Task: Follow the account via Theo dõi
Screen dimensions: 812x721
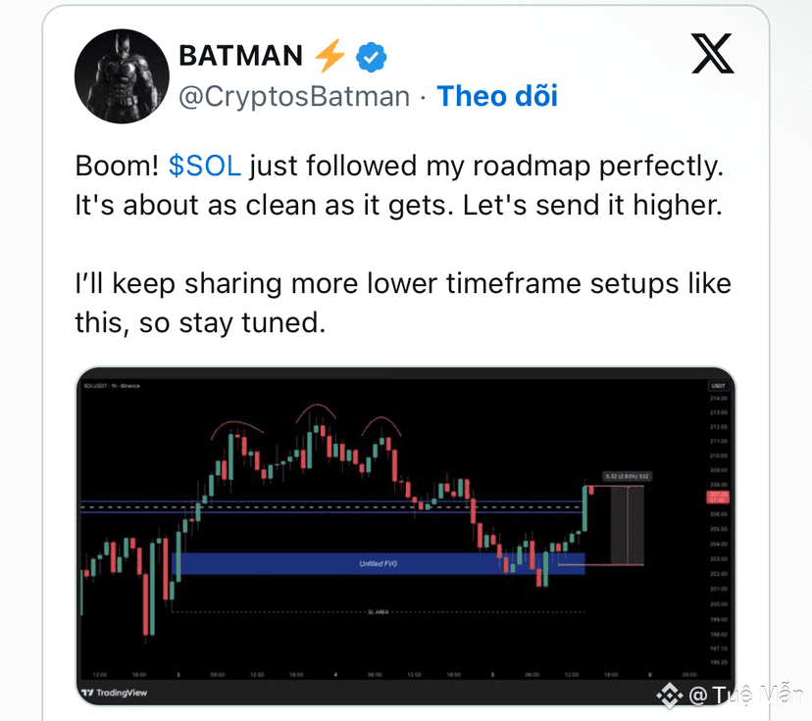Action: (x=497, y=96)
